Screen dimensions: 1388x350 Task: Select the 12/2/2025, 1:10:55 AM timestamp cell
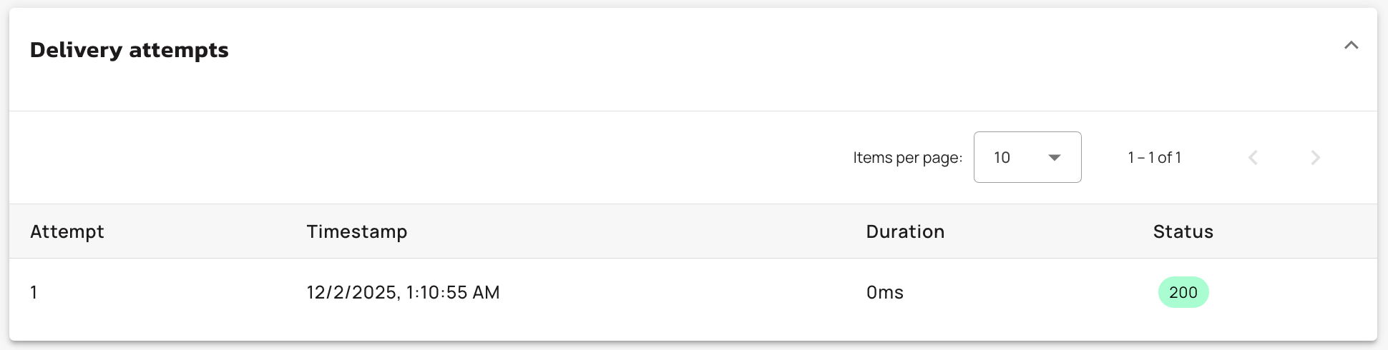[403, 292]
